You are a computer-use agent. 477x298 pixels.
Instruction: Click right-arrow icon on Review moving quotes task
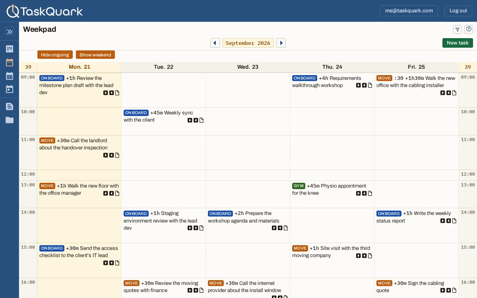190,290
